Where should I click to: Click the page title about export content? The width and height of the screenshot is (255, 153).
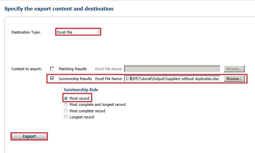59,8
